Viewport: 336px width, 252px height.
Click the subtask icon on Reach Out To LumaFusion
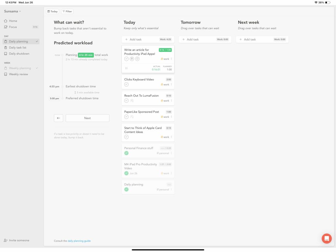pyautogui.click(x=132, y=101)
